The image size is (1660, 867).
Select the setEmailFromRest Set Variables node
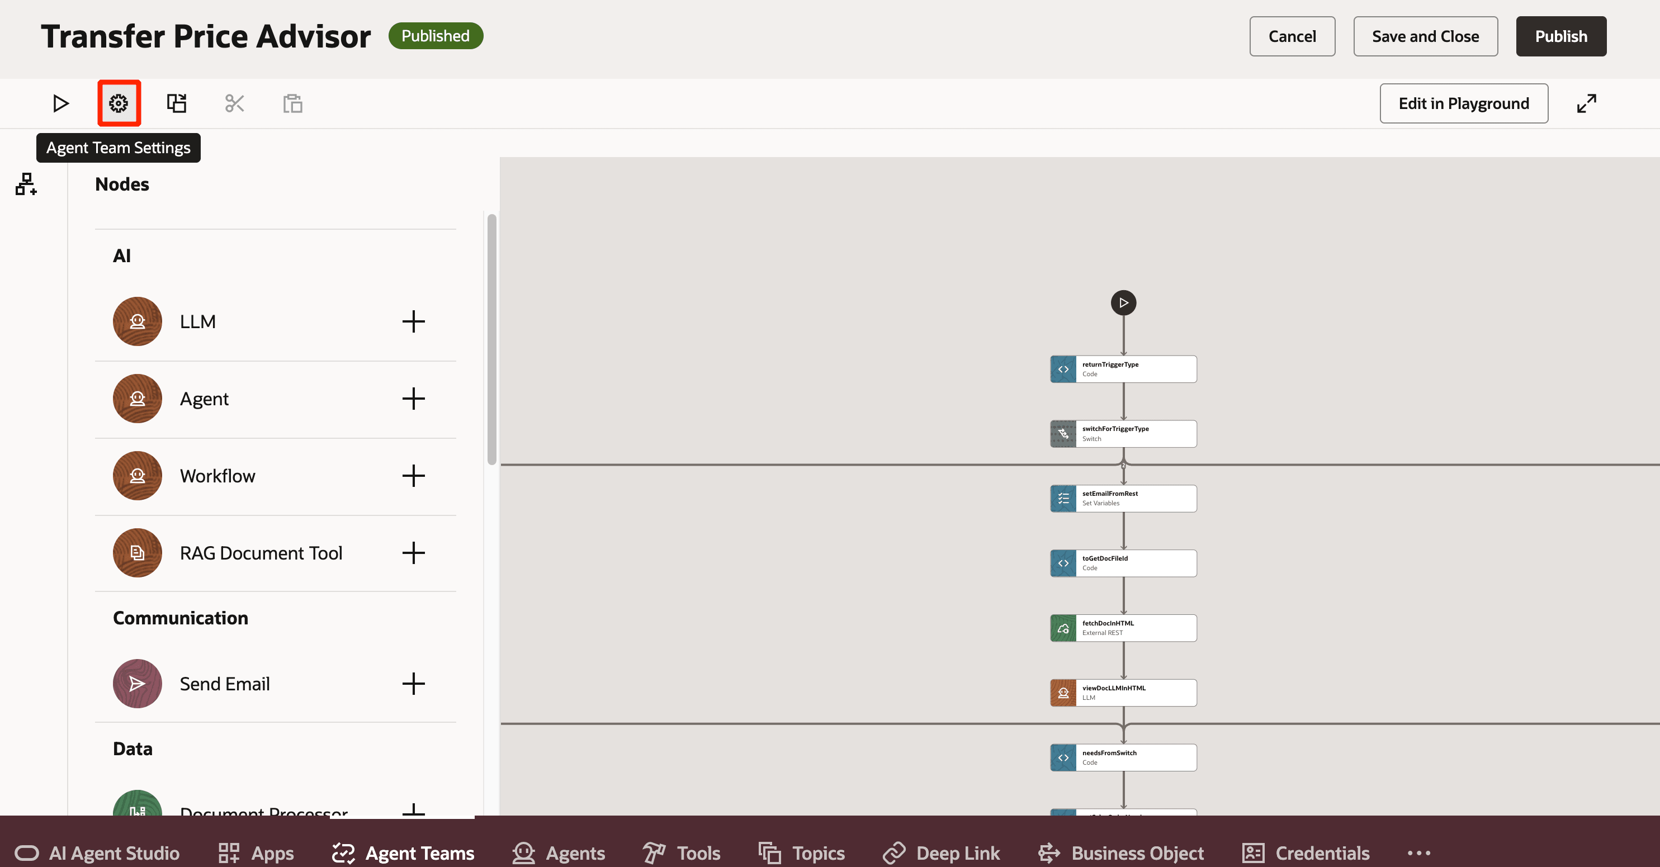(x=1123, y=499)
